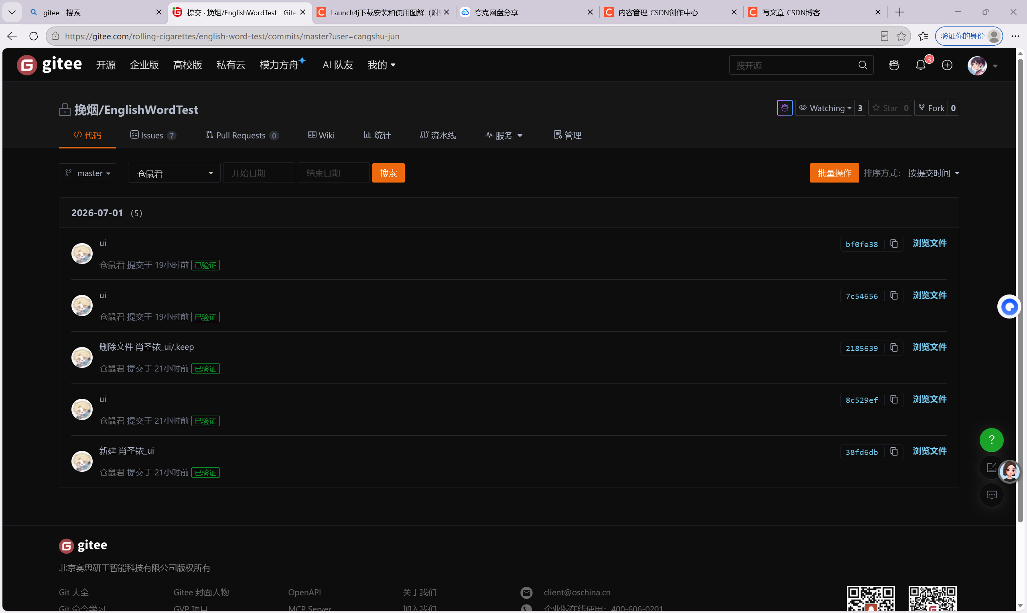Click the 开始日期 date field
Image resolution: width=1027 pixels, height=613 pixels.
(259, 173)
